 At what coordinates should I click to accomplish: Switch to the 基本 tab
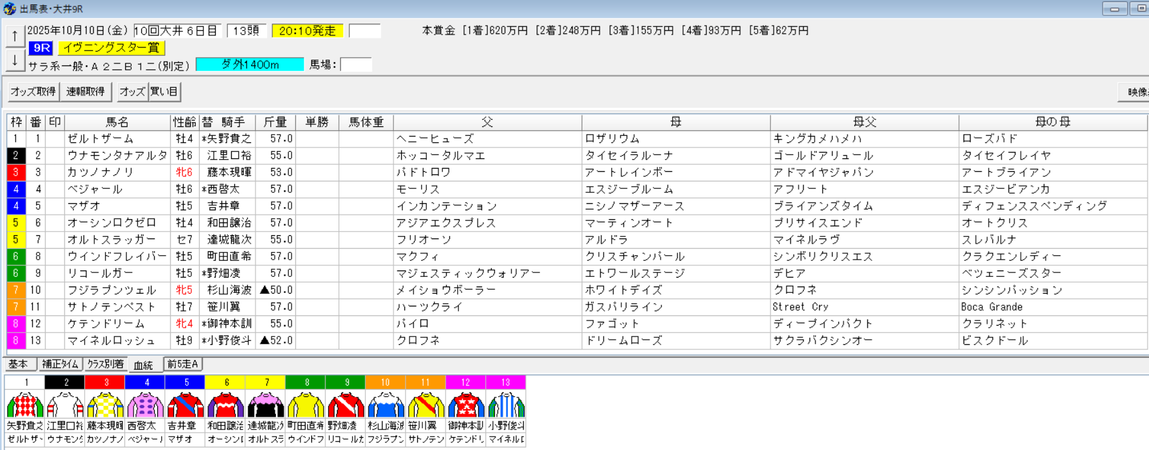[19, 364]
